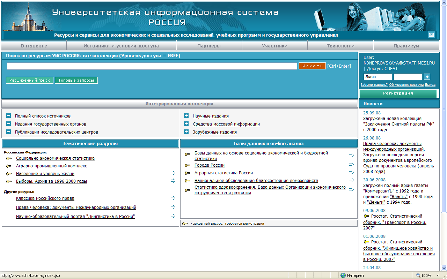Click outline arrow right of Города России
This screenshot has width=447, height=279.
(x=351, y=165)
